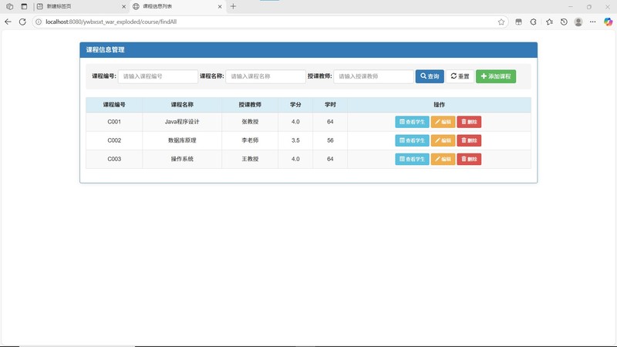This screenshot has height=347, width=617.
Task: Close the 课程信息列表 tab
Action: (220, 7)
